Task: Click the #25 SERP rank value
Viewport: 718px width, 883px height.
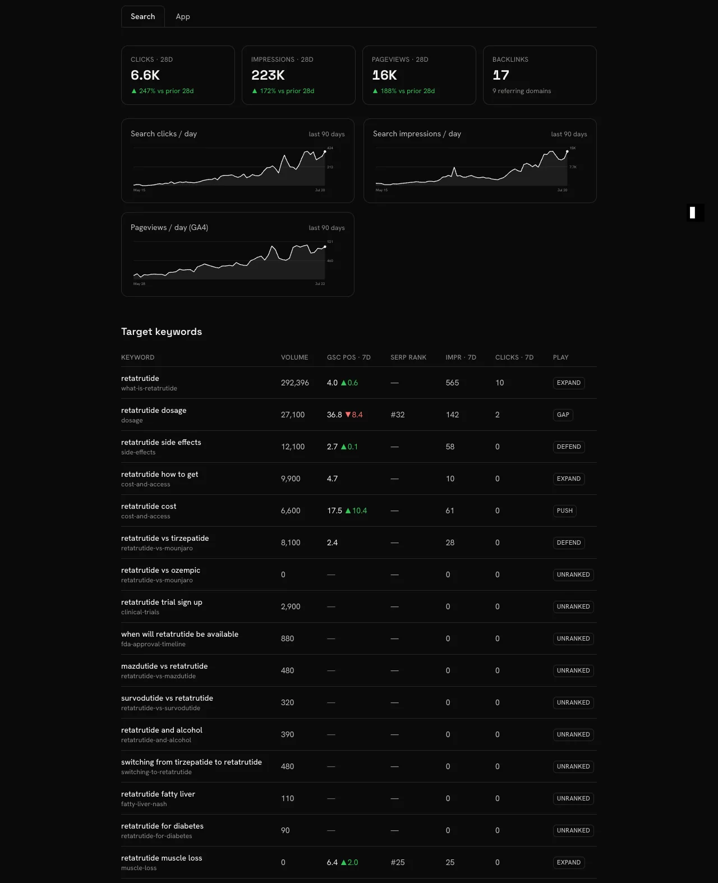Action: click(x=398, y=863)
